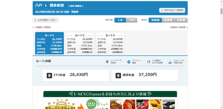Select the ルート2 tab
223x109 pixels.
pos(80,43)
